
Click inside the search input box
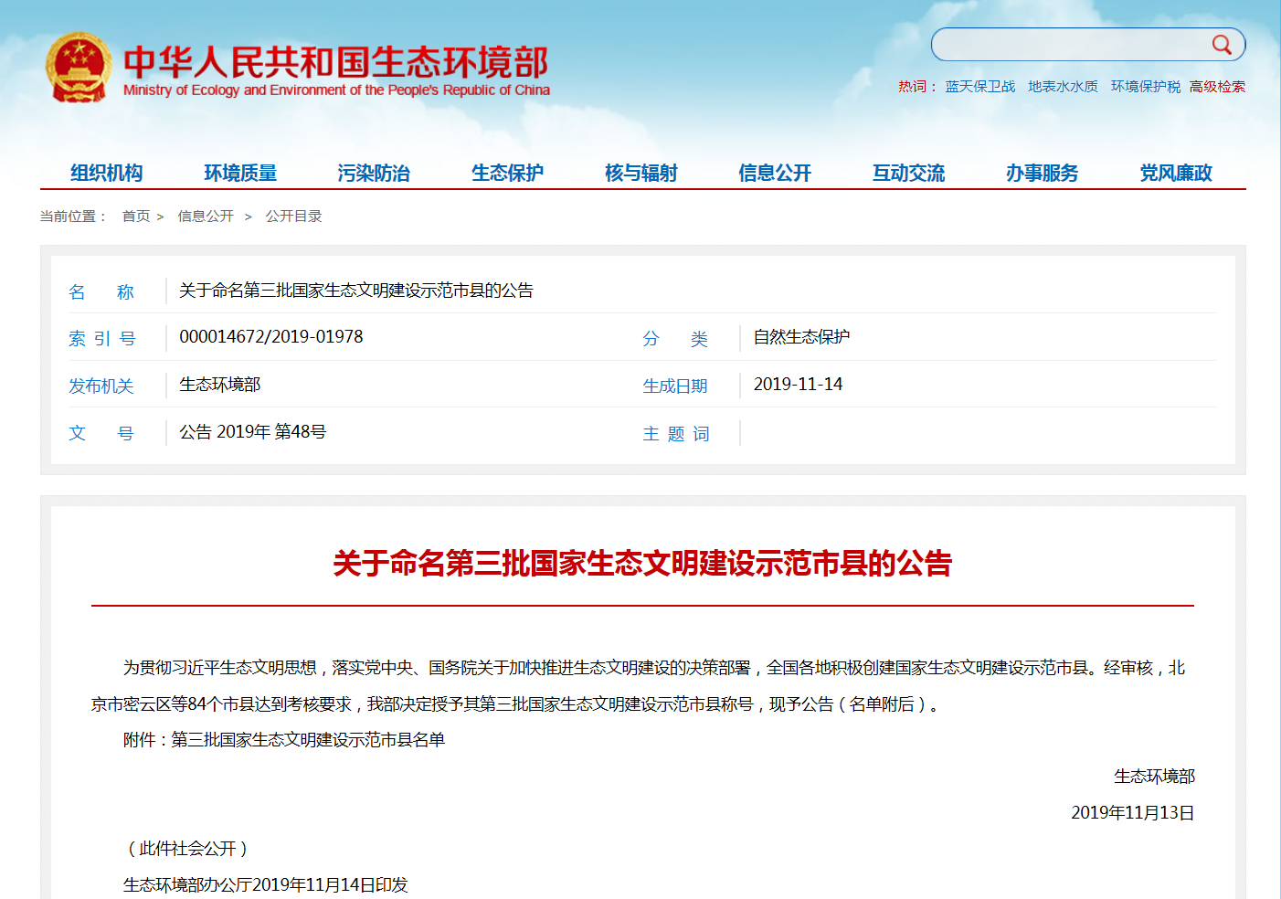coord(1069,45)
